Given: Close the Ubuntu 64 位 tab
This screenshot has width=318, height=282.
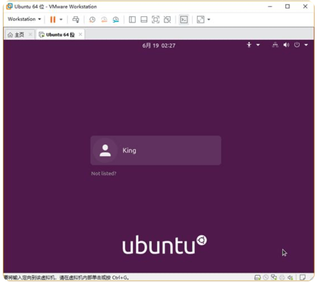Looking at the screenshot, I should 80,34.
